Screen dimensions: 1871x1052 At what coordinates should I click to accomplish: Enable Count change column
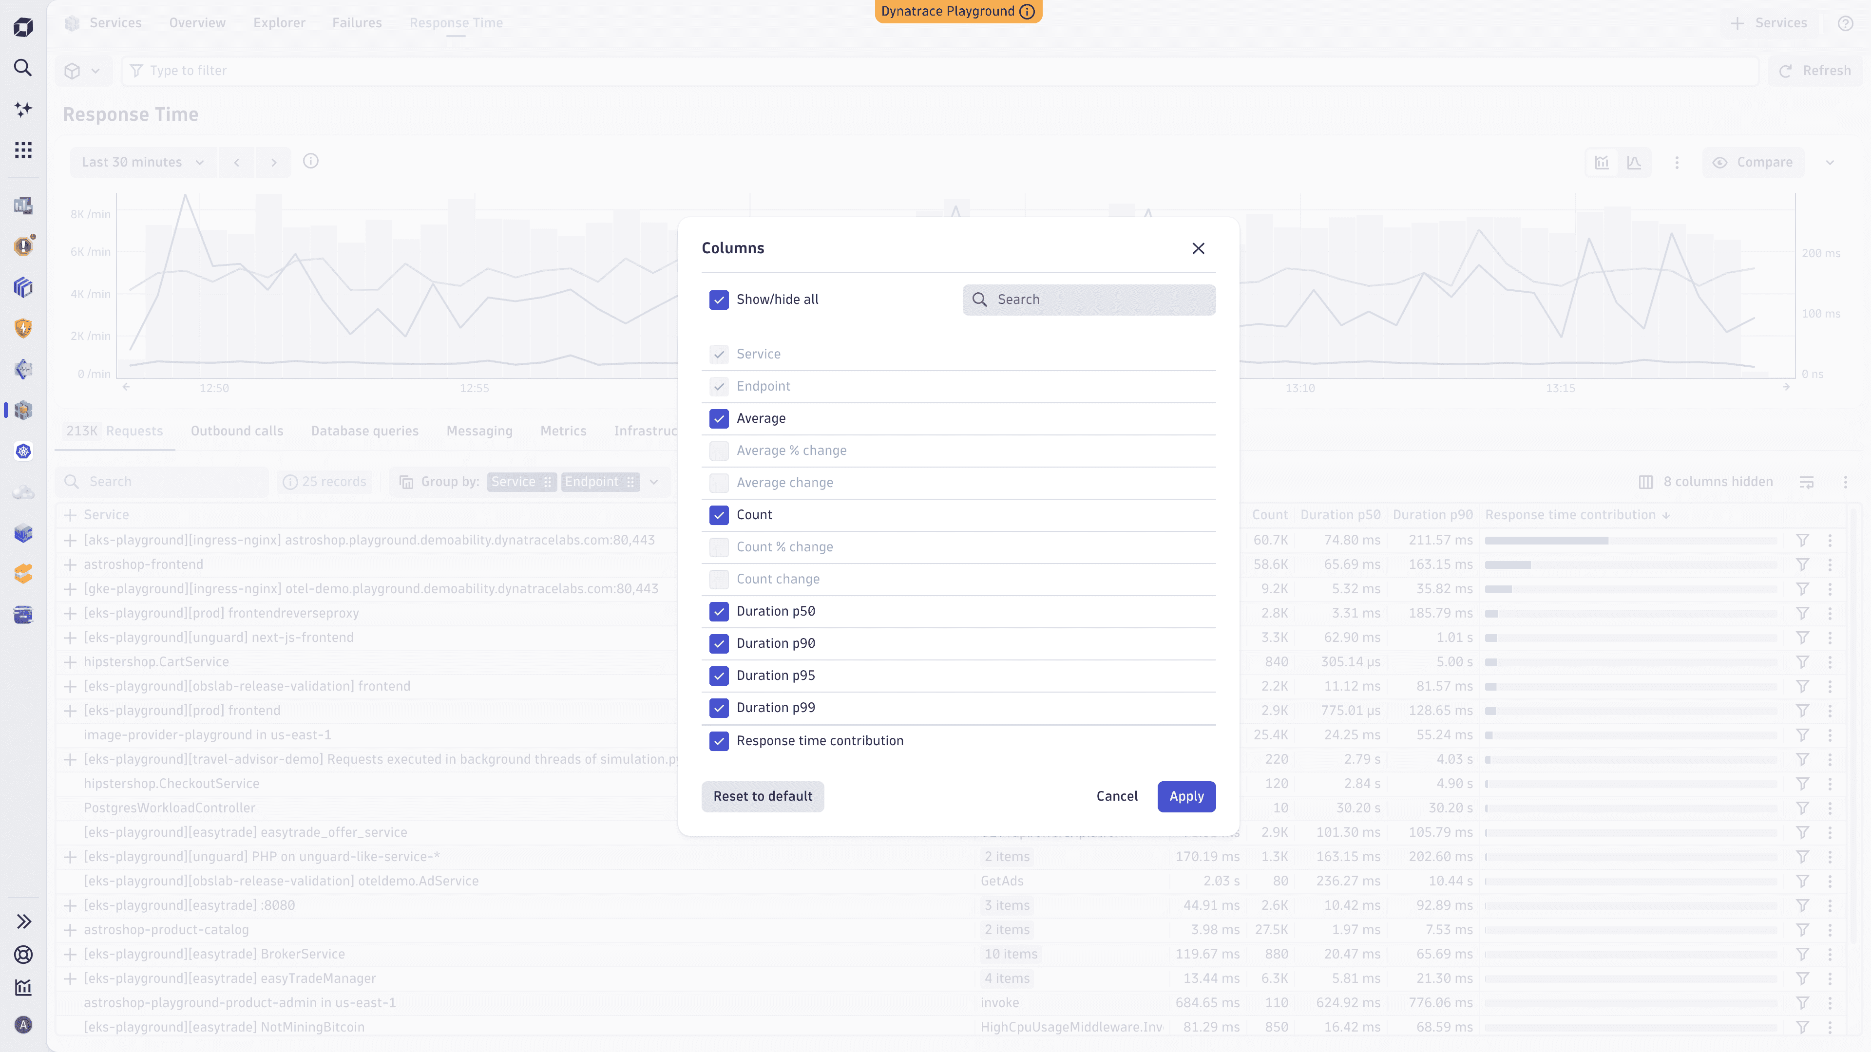[x=718, y=580]
